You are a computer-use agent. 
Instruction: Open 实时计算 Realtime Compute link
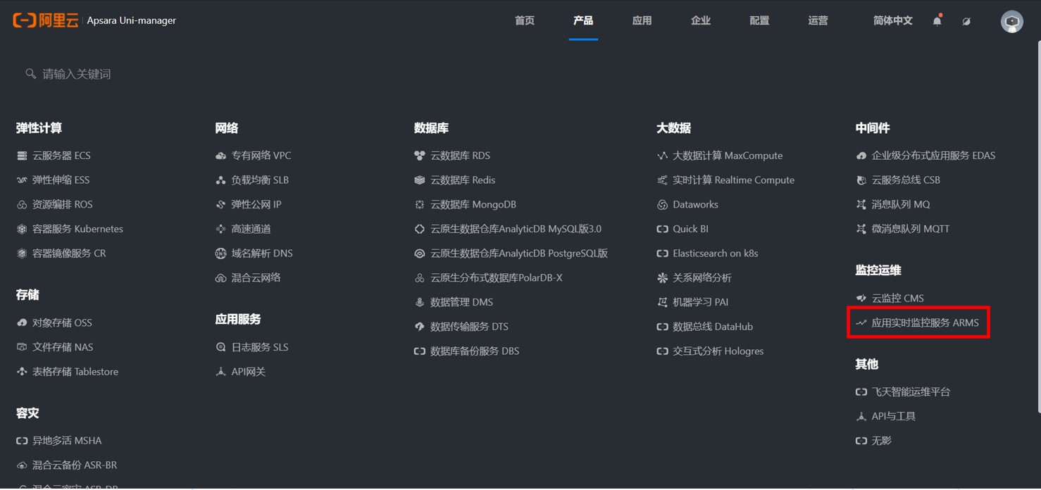(733, 180)
